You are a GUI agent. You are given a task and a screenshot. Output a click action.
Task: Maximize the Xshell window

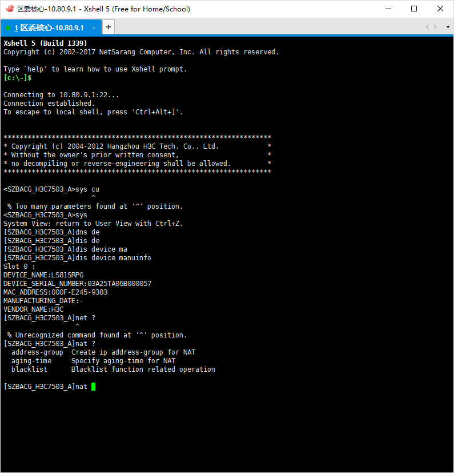tap(414, 9)
